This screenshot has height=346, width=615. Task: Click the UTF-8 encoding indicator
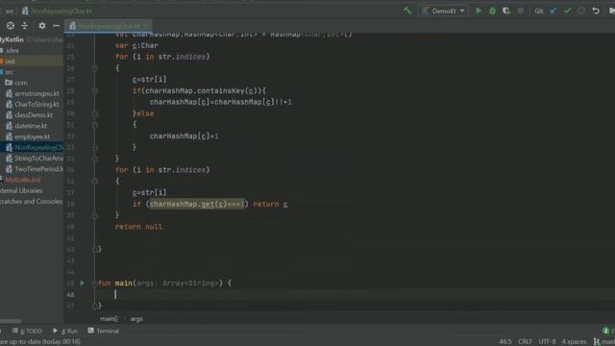(x=547, y=342)
